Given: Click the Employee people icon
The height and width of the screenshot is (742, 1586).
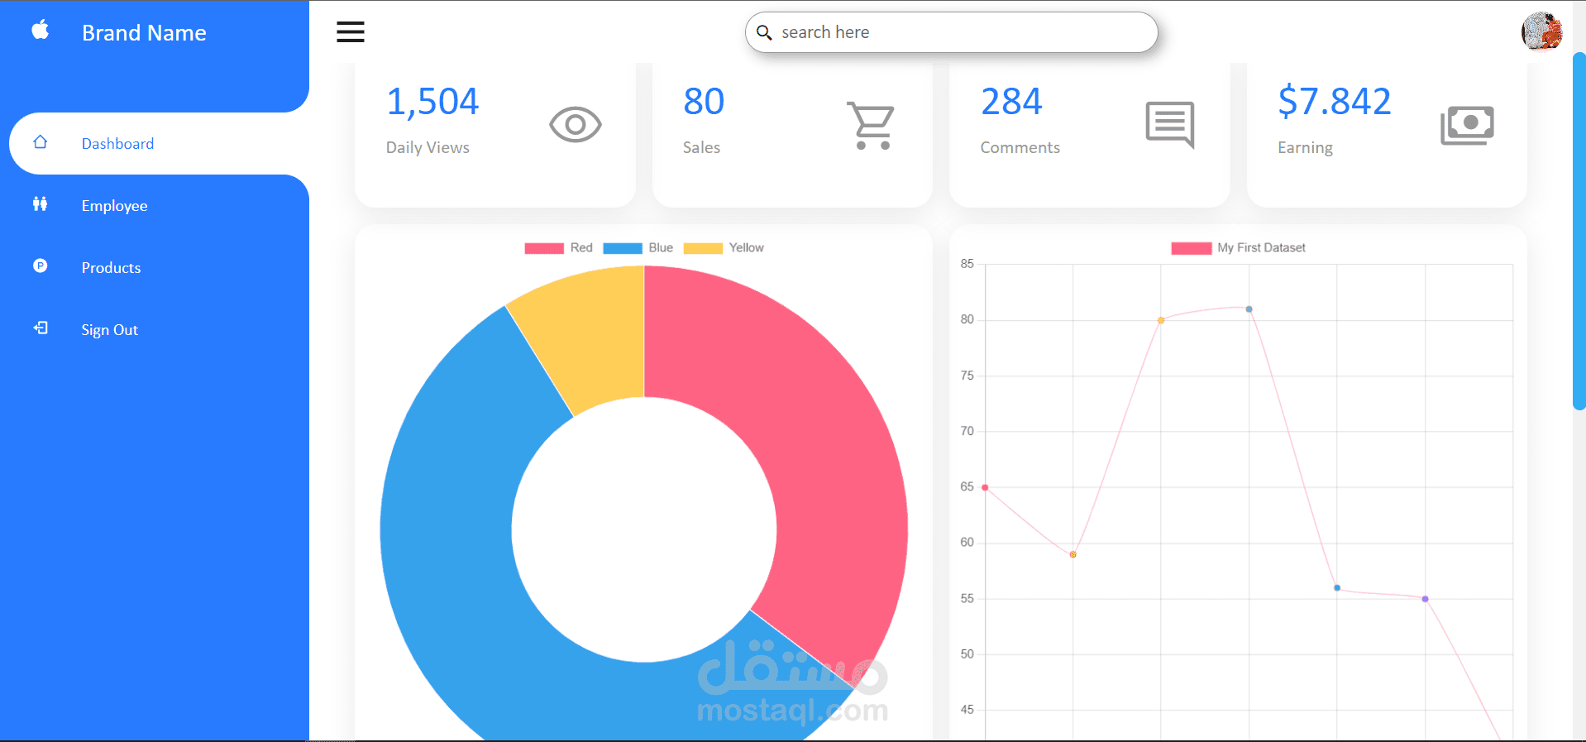Looking at the screenshot, I should tap(40, 203).
